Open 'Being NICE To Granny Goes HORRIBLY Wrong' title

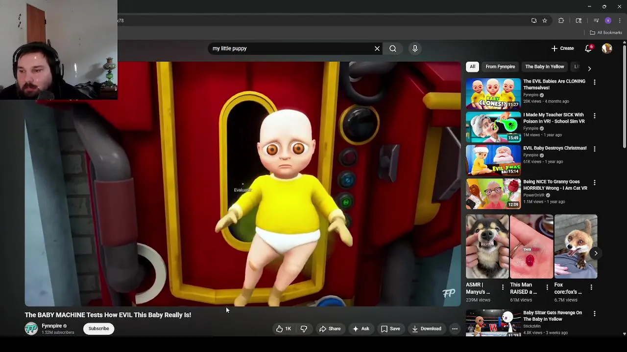click(x=555, y=185)
